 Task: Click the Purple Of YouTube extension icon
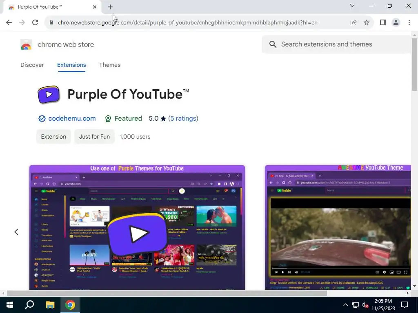pos(49,95)
